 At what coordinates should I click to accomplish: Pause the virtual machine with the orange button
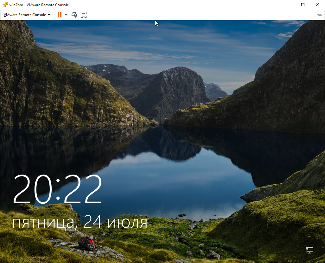[60, 15]
